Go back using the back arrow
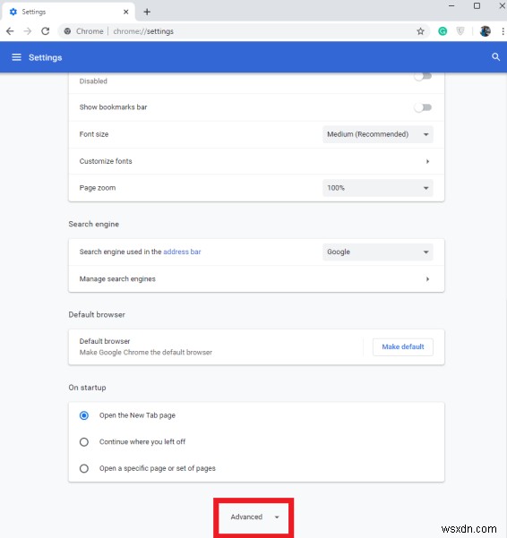The height and width of the screenshot is (538, 507). (10, 31)
